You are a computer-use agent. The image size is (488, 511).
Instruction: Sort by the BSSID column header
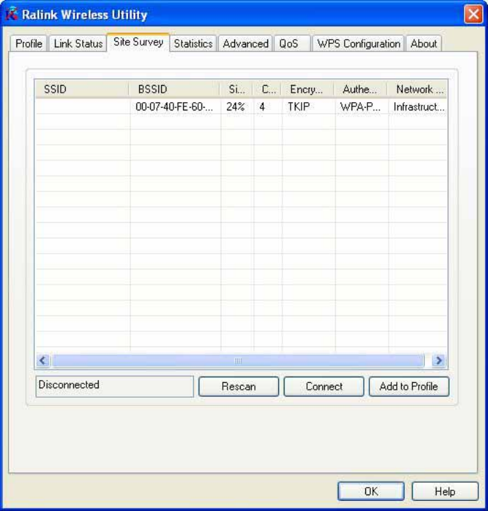[174, 89]
